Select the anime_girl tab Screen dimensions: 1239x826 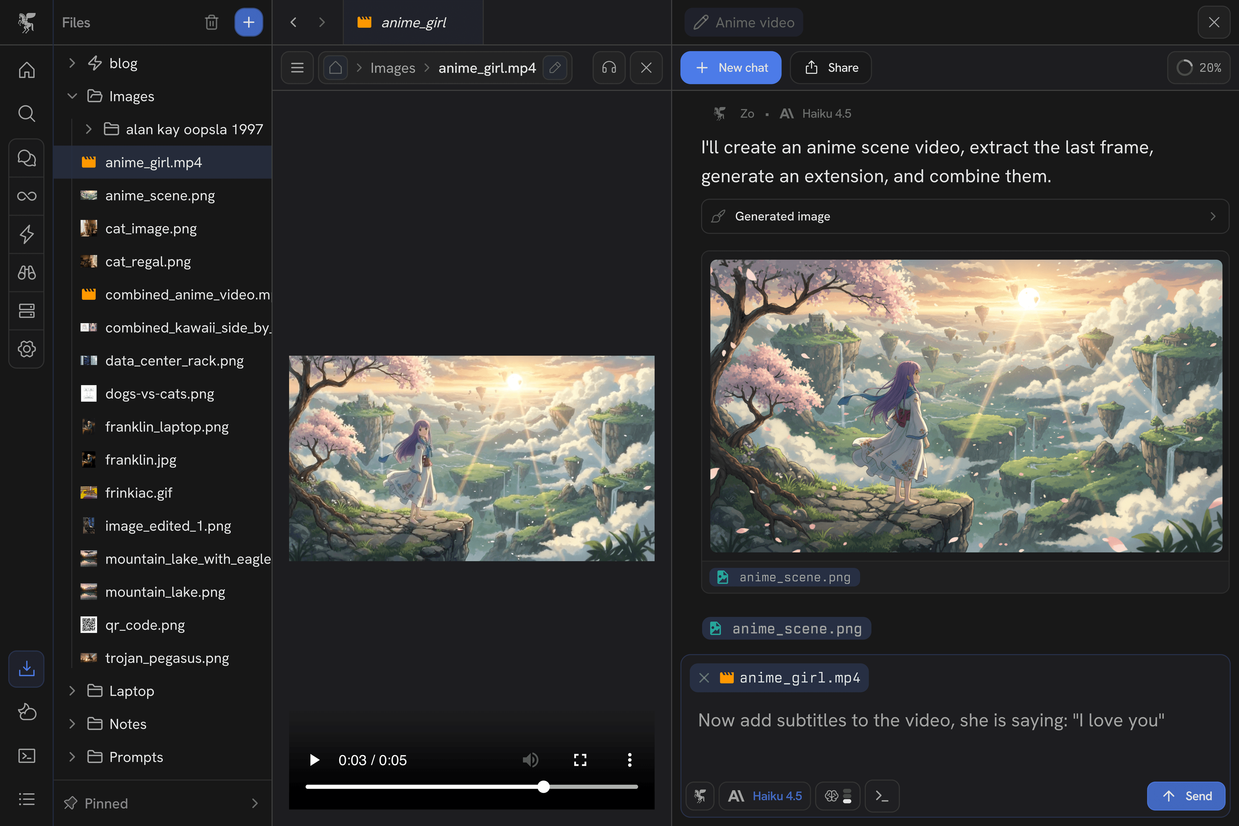pyautogui.click(x=413, y=22)
